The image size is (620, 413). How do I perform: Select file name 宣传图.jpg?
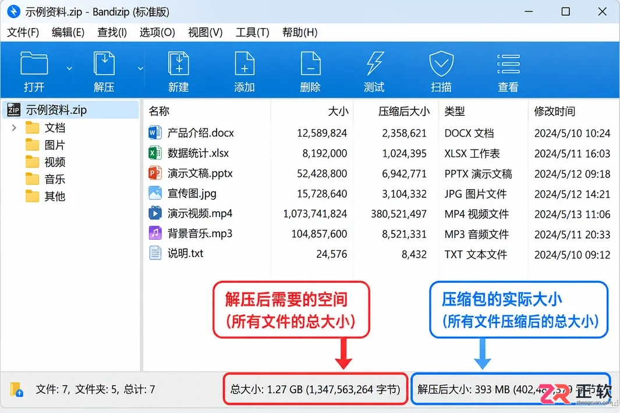pyautogui.click(x=192, y=193)
